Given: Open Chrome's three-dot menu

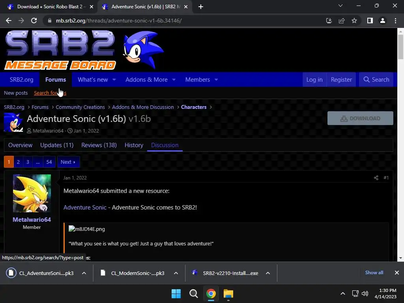Looking at the screenshot, I should click(395, 21).
